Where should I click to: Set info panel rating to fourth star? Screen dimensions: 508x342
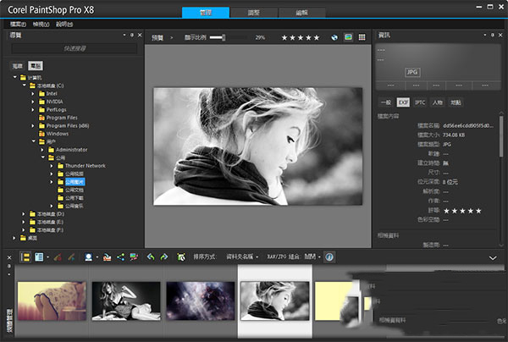(471, 211)
